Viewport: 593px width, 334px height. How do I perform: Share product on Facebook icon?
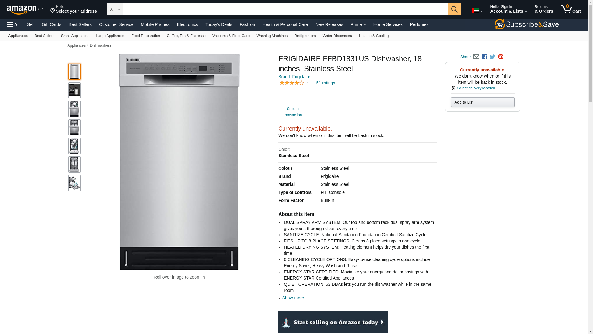(x=485, y=57)
